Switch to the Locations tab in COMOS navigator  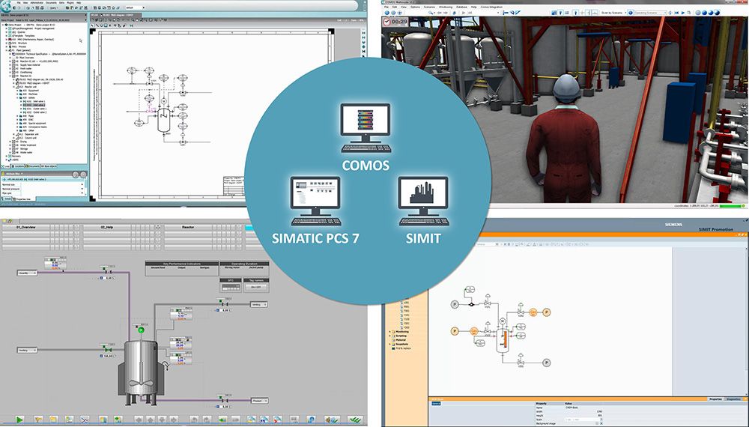[x=19, y=166]
